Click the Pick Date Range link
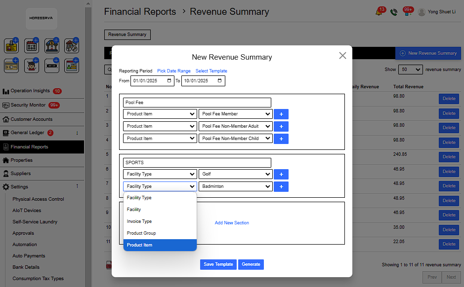The height and width of the screenshot is (287, 464). [x=173, y=71]
